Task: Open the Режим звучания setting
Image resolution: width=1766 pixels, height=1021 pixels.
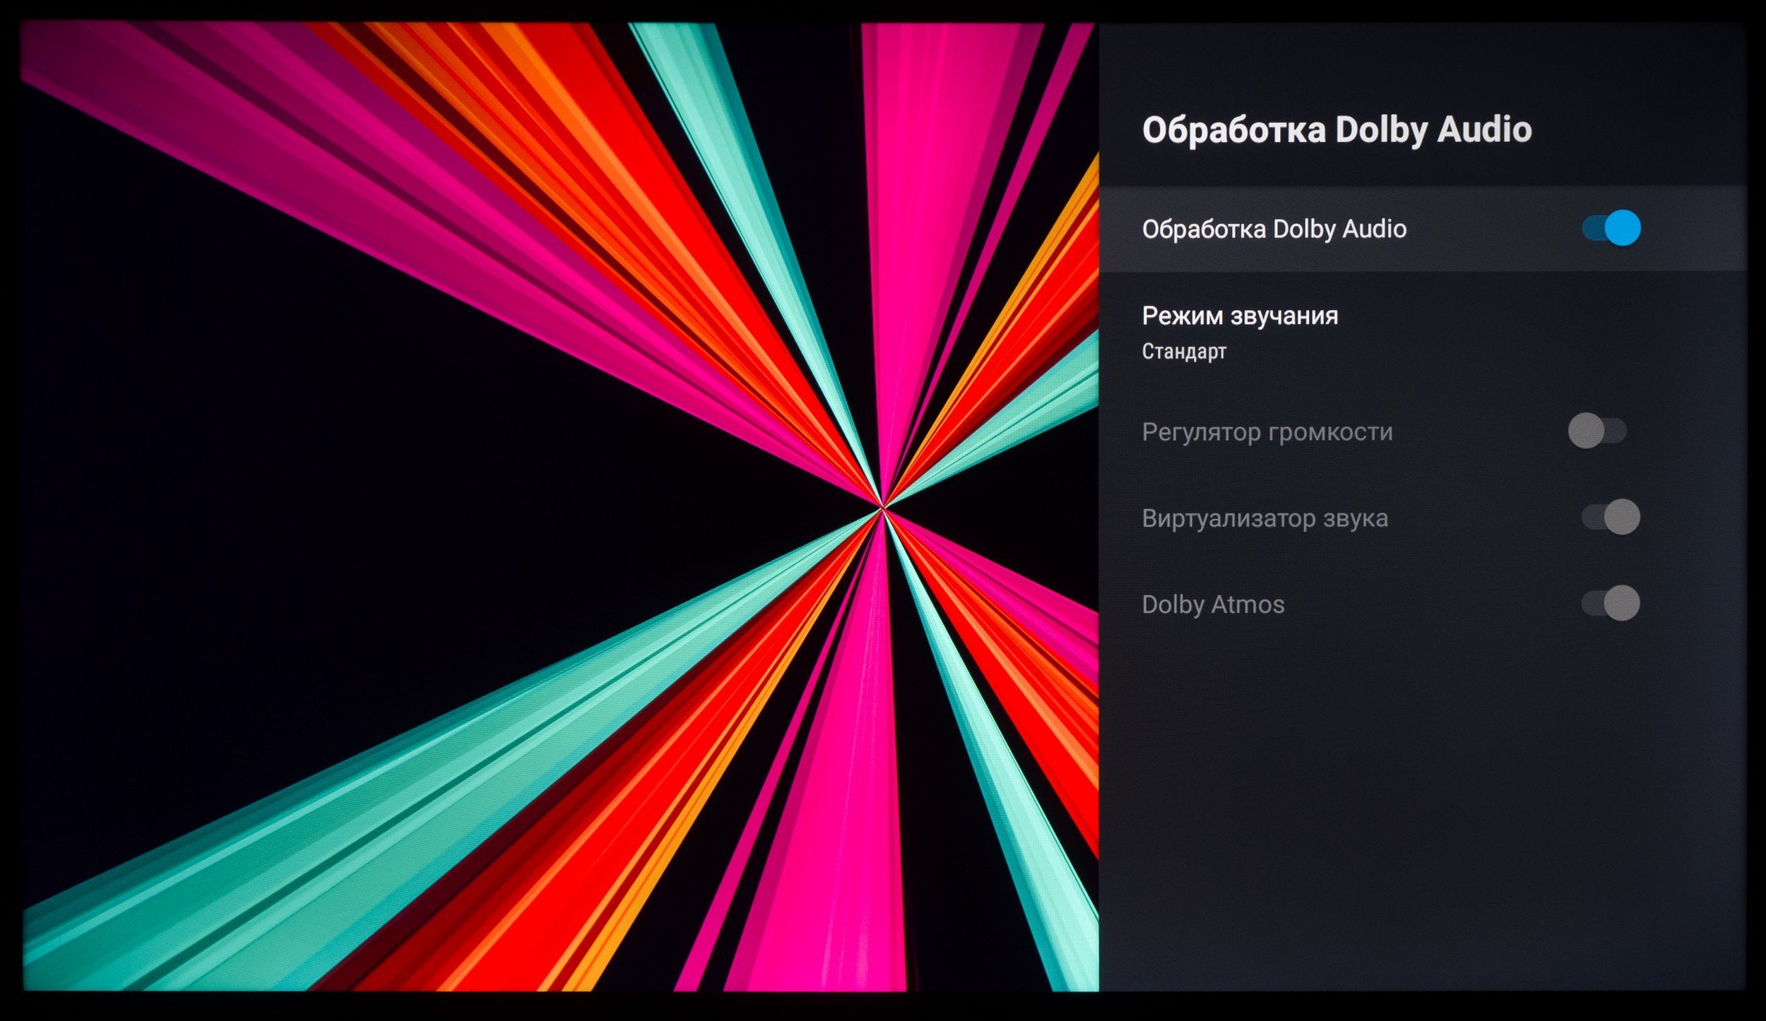Action: coord(1423,332)
